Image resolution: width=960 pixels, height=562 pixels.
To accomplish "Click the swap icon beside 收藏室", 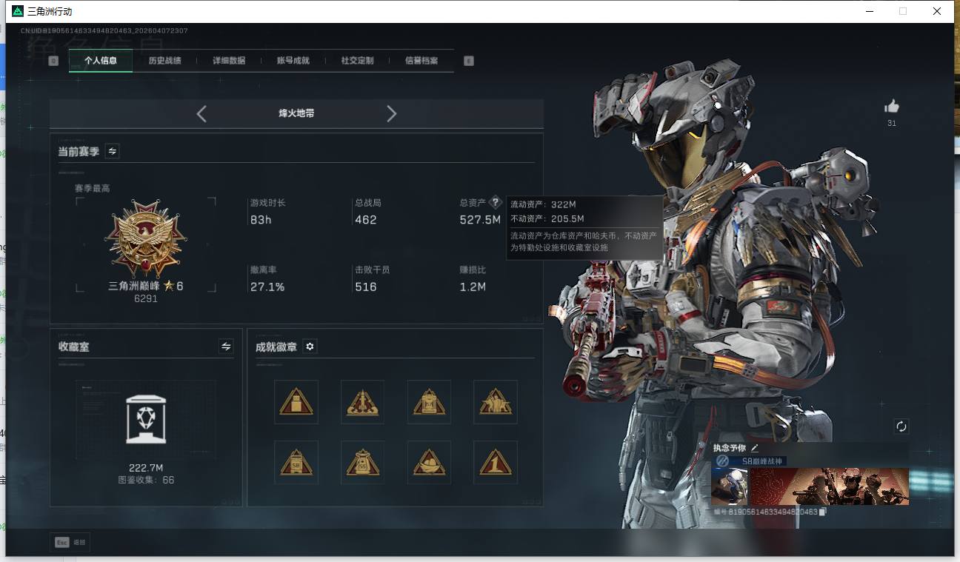I will click(x=226, y=346).
